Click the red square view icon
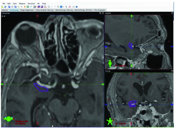 42,7
